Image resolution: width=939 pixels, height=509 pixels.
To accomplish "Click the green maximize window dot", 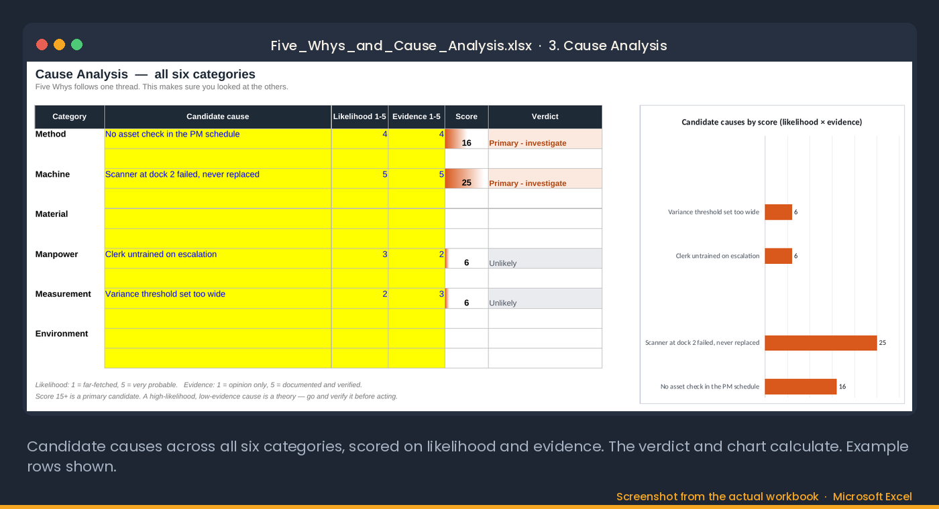I will pos(76,45).
